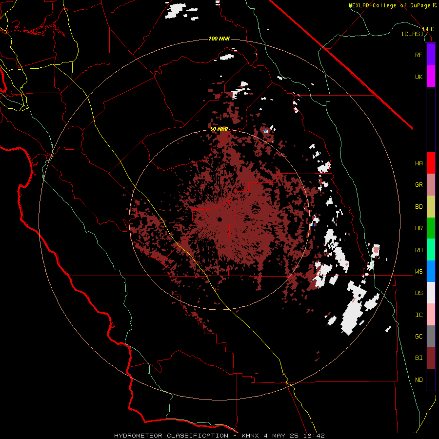
Task: Click the RF purple legend swatch
Action: click(x=431, y=55)
